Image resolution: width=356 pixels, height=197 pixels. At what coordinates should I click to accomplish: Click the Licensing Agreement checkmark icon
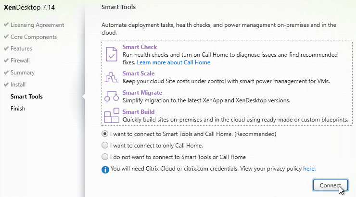6,25
